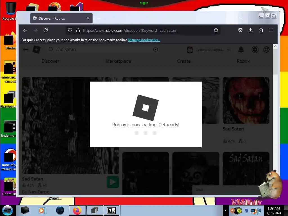Open the media player taskbar icon
288x216 pixels.
[x=42, y=210]
